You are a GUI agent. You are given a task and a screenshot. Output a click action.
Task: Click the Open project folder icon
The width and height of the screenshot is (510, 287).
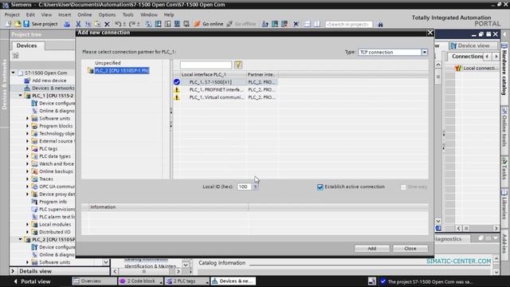[18, 24]
